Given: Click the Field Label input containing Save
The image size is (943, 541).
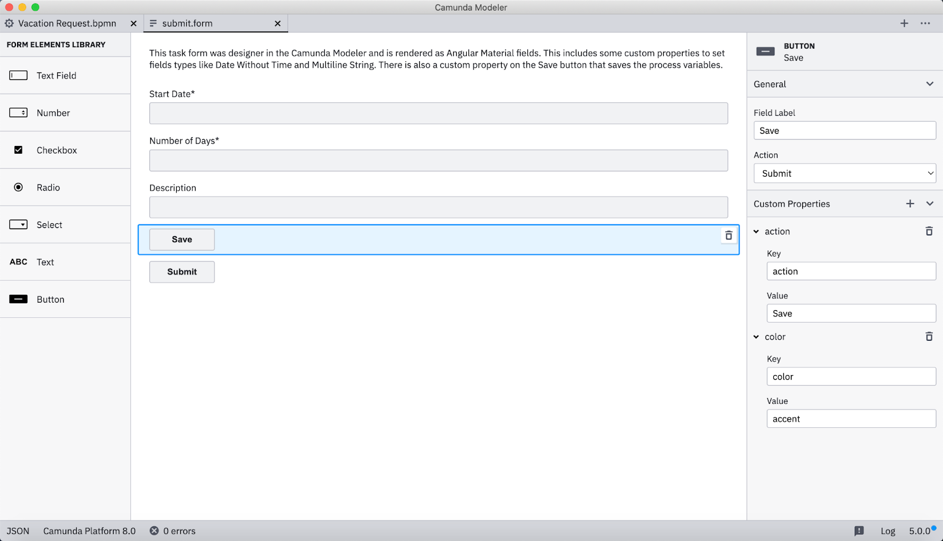Looking at the screenshot, I should pyautogui.click(x=845, y=131).
